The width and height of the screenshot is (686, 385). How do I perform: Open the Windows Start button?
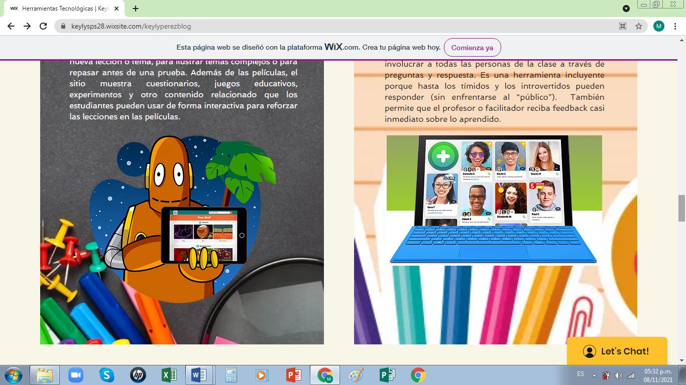point(12,375)
